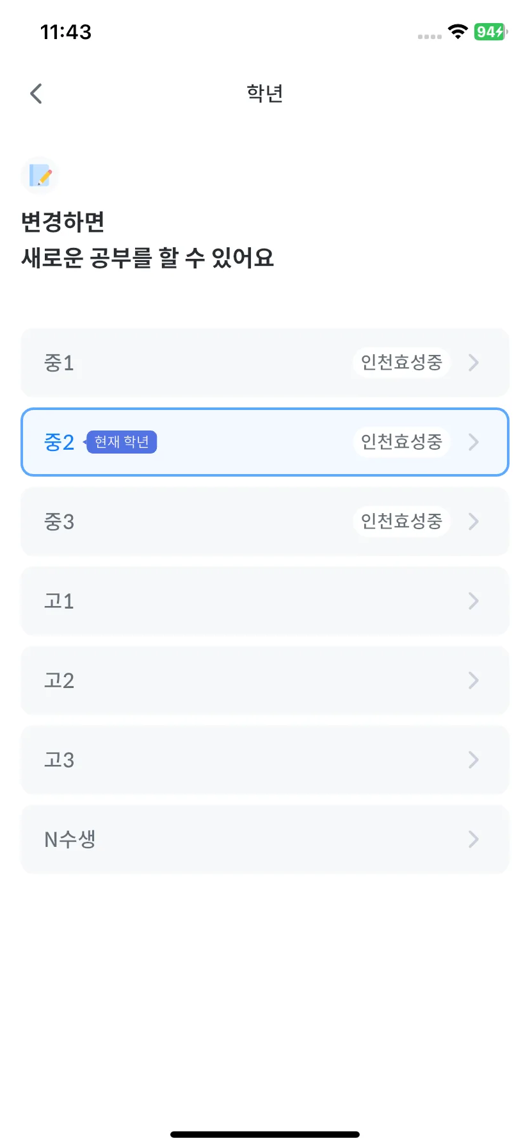Tap the chevron on the 고2 row
530x1148 pixels.
(474, 680)
